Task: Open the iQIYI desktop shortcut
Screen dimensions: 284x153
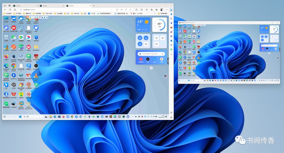Action: (x=21, y=47)
